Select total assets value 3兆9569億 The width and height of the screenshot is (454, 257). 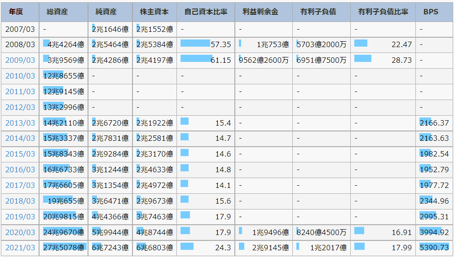pyautogui.click(x=66, y=60)
